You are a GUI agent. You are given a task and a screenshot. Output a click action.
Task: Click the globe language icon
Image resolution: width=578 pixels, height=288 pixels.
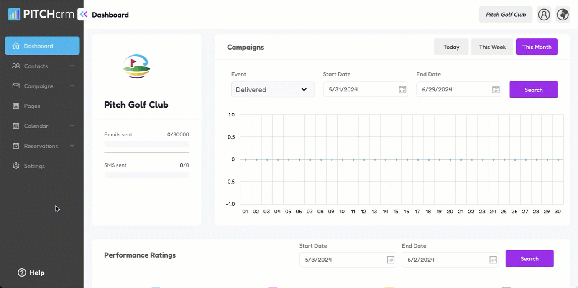563,15
